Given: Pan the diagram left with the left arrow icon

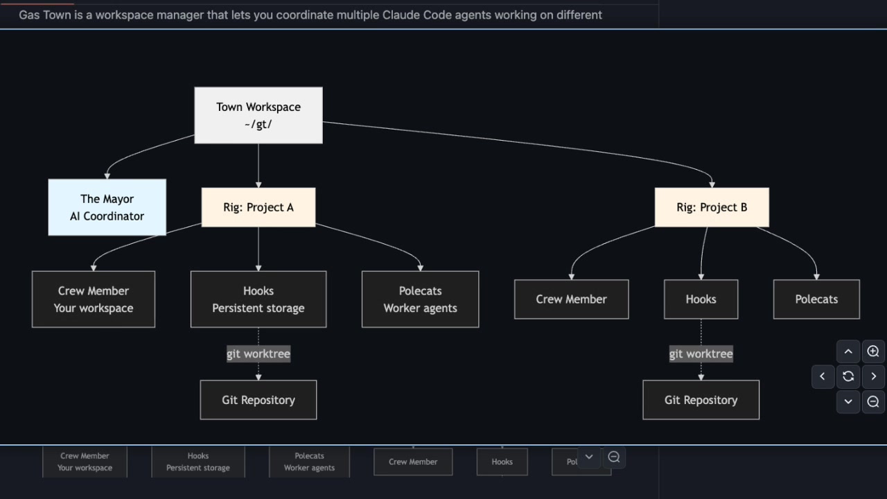Looking at the screenshot, I should click(x=823, y=376).
